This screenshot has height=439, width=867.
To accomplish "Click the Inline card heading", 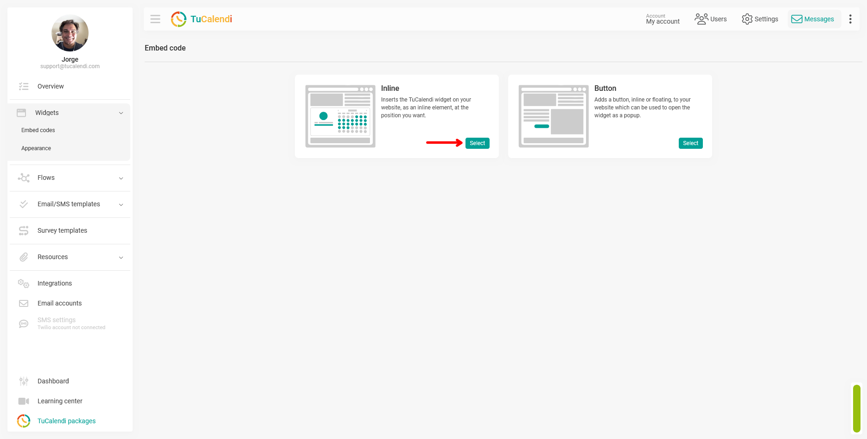I will [x=390, y=88].
